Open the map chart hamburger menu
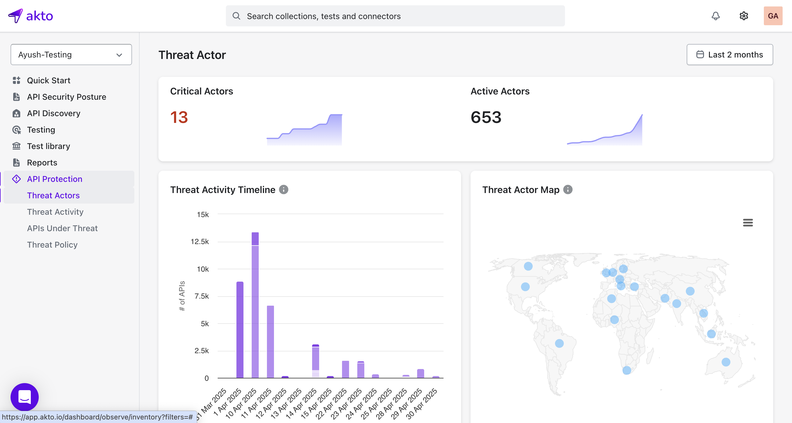This screenshot has height=423, width=792. point(748,223)
